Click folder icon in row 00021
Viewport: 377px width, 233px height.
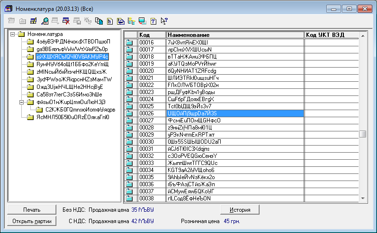[129, 78]
